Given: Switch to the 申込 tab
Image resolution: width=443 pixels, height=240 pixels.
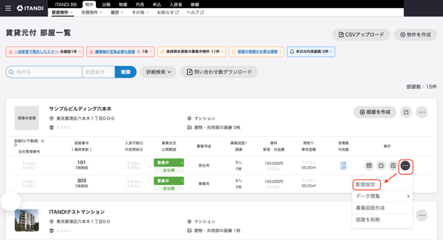Looking at the screenshot, I should (x=157, y=5).
